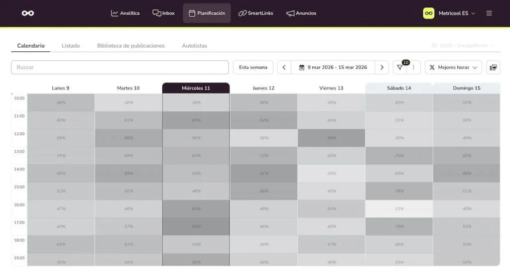
Task: Click the Metricool infinity logo
Action: coord(28,13)
